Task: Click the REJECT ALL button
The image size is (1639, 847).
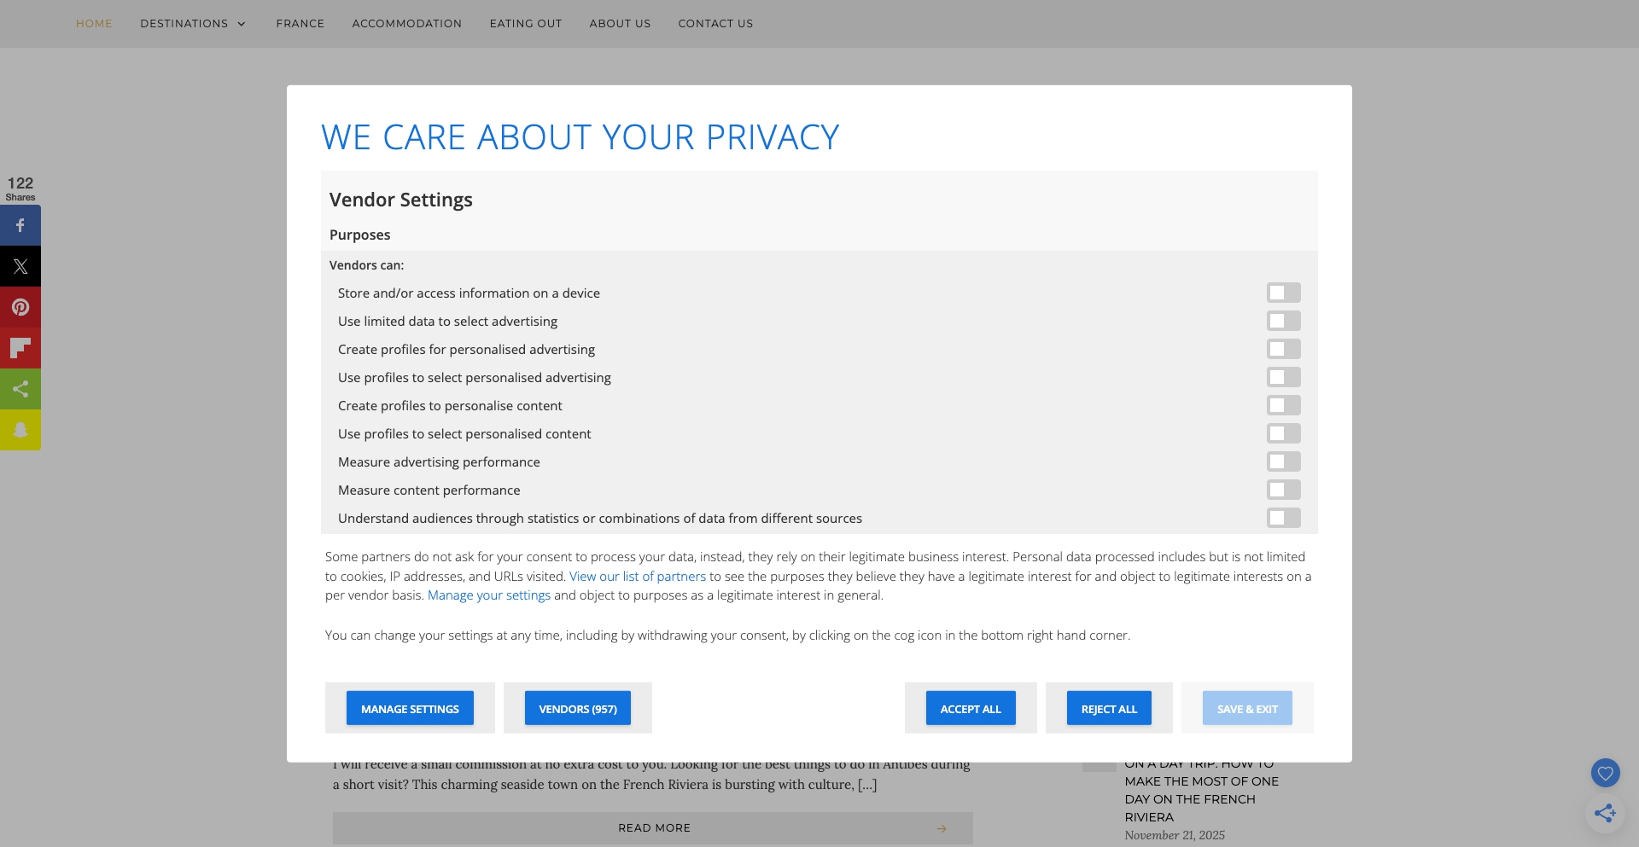Action: pyautogui.click(x=1109, y=708)
